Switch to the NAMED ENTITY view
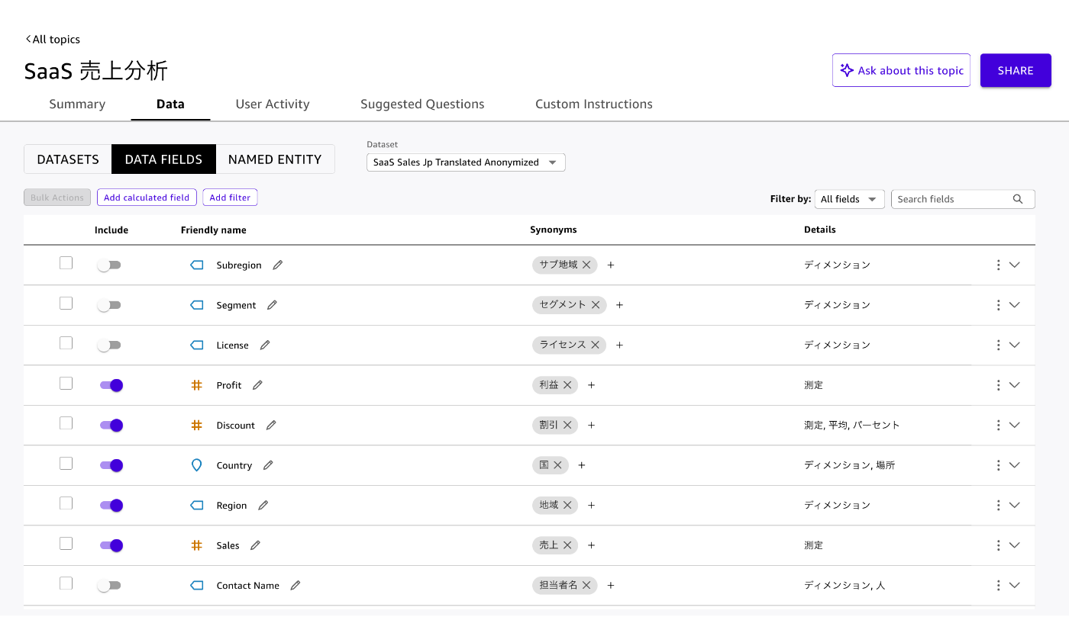This screenshot has height=617, width=1069. (x=275, y=159)
